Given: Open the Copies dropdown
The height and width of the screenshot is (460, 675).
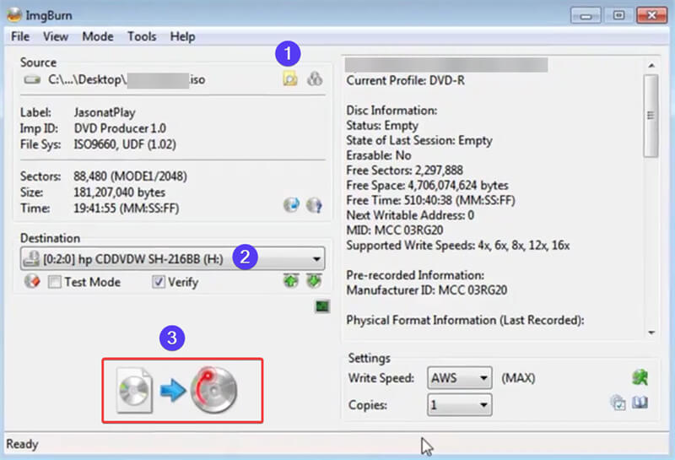Looking at the screenshot, I should [x=459, y=405].
